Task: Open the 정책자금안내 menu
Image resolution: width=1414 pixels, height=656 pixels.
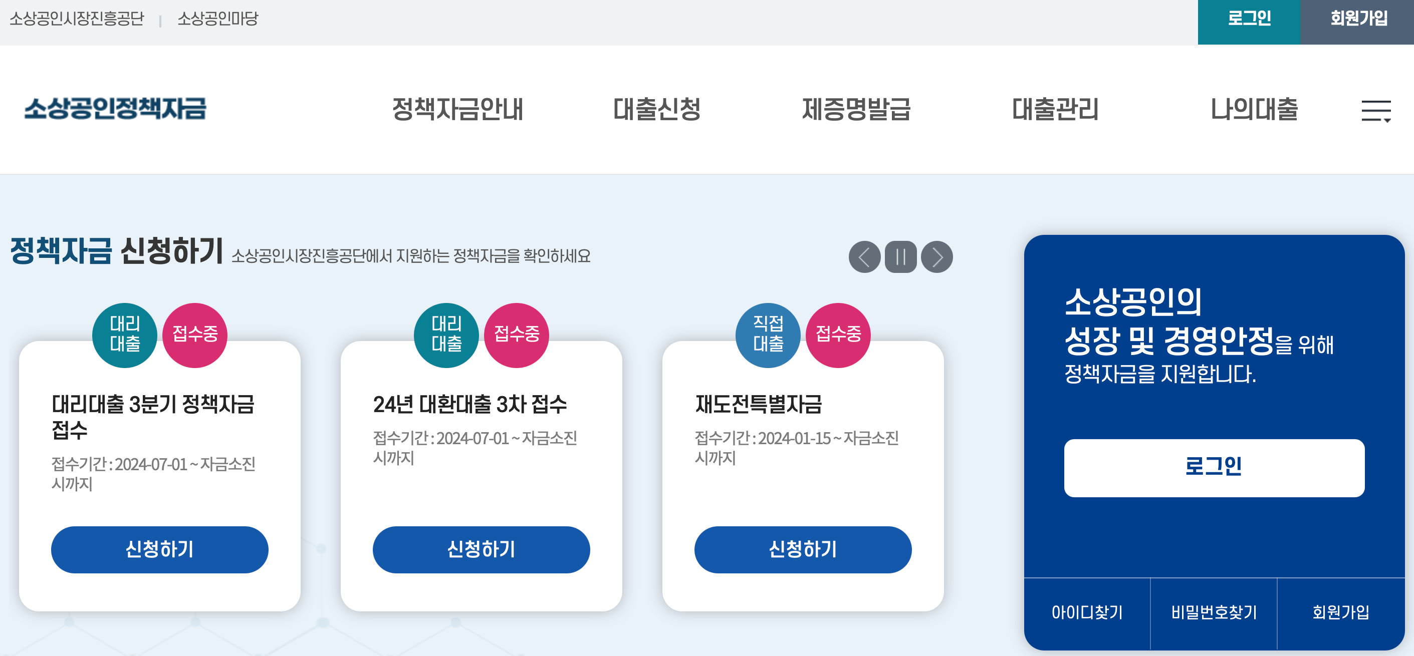Action: point(459,111)
